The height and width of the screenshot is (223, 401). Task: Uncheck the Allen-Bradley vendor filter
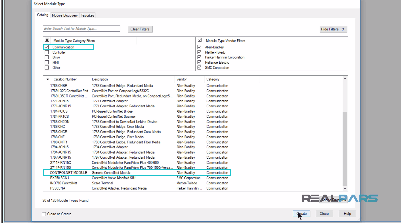click(x=200, y=47)
